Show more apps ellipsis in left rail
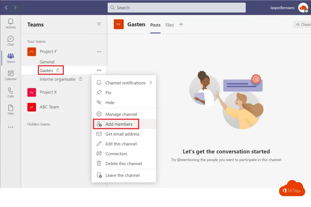 11,127
